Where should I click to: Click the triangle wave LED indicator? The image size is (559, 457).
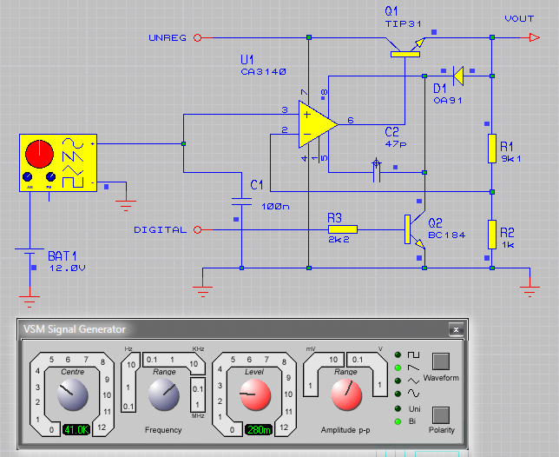pos(398,381)
